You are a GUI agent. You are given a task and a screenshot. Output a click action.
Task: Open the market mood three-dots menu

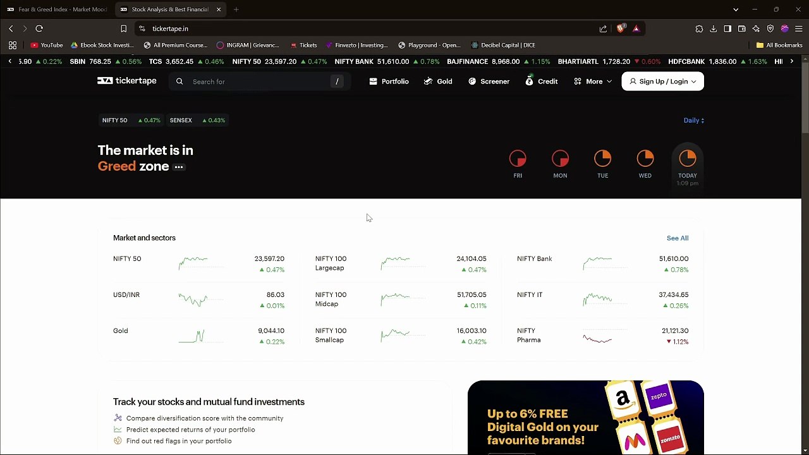pos(179,167)
